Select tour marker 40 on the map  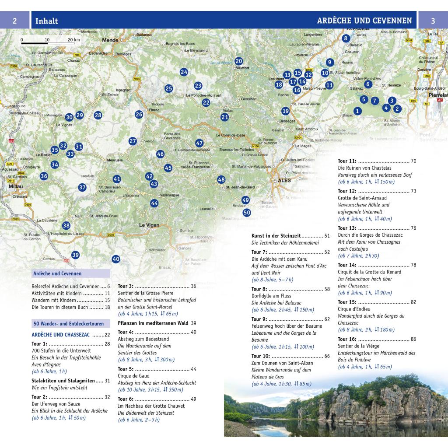115,259
